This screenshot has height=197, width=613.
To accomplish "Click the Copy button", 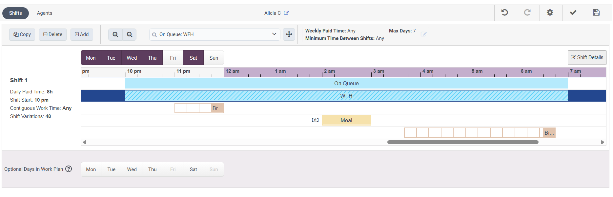I will coord(22,34).
